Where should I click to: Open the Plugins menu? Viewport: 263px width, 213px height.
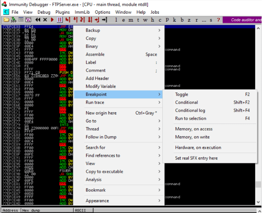(63, 12)
